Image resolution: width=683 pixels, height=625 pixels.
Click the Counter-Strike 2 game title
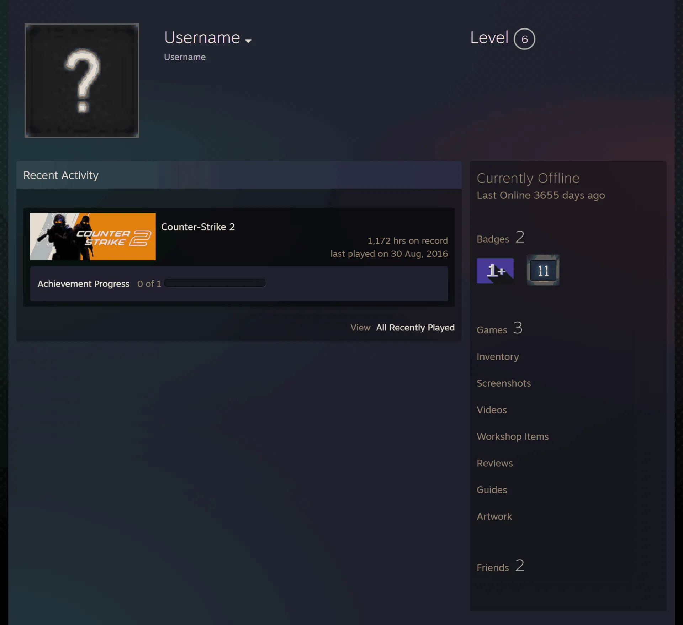click(198, 227)
